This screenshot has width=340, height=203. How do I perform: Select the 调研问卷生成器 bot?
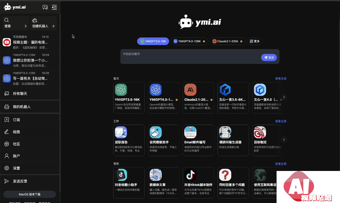coord(233,140)
